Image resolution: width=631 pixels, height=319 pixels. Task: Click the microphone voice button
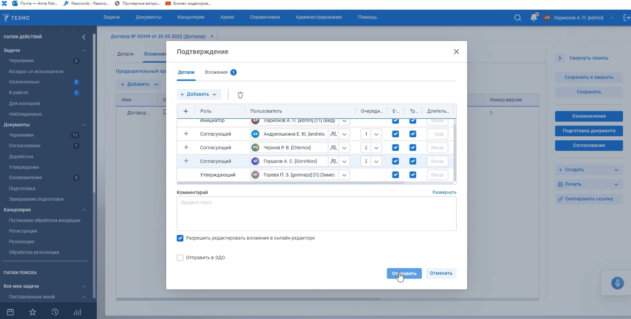(617, 283)
